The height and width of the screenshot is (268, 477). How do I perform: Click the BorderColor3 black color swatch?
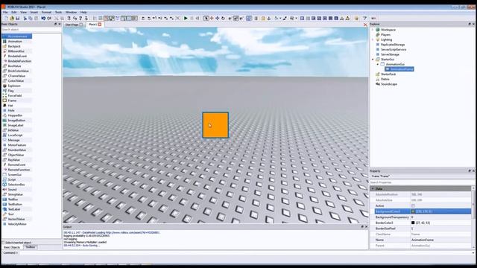click(x=413, y=223)
